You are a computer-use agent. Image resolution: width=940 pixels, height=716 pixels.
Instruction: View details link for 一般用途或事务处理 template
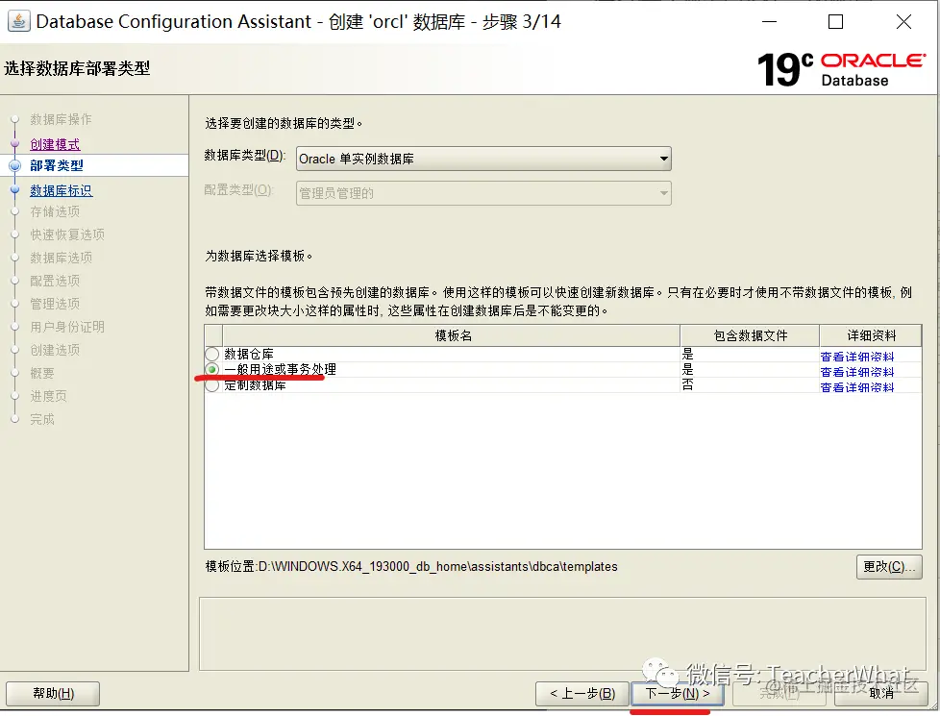pyautogui.click(x=856, y=372)
